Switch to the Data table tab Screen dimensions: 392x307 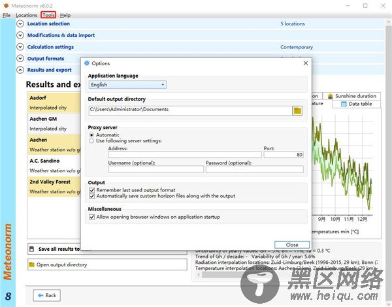tap(356, 104)
